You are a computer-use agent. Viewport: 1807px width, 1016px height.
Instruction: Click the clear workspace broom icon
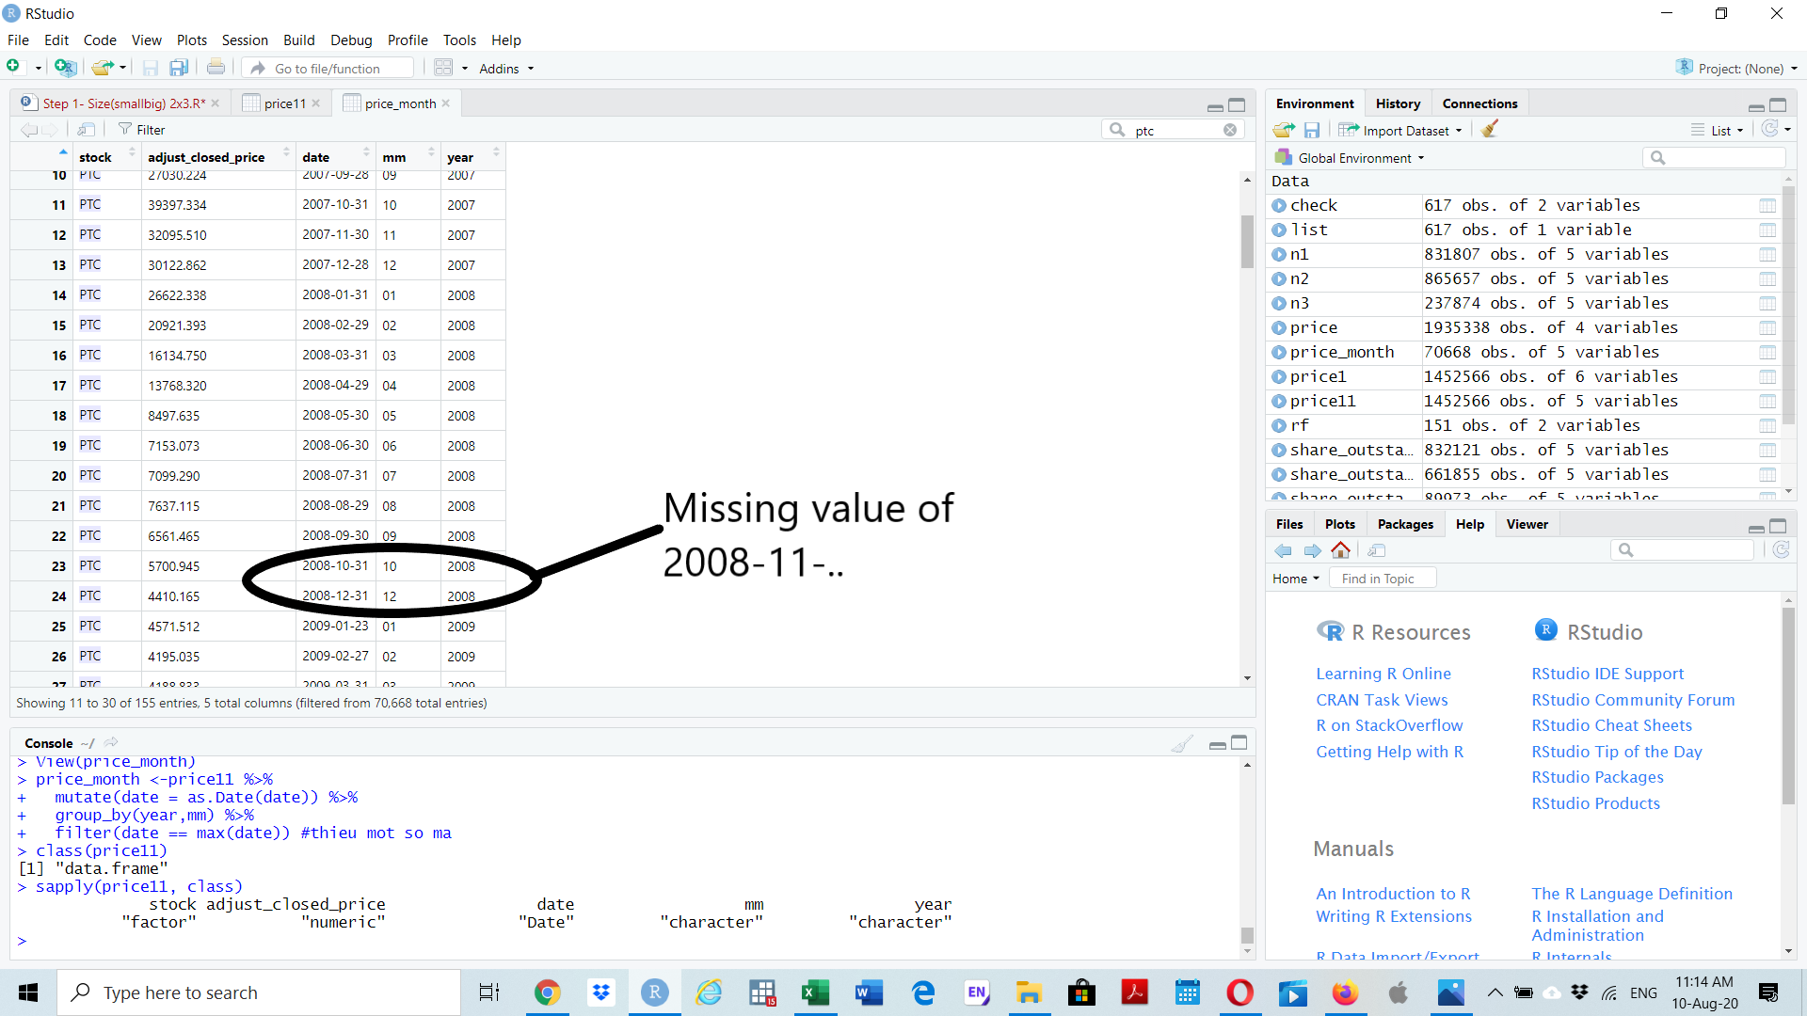(x=1489, y=130)
